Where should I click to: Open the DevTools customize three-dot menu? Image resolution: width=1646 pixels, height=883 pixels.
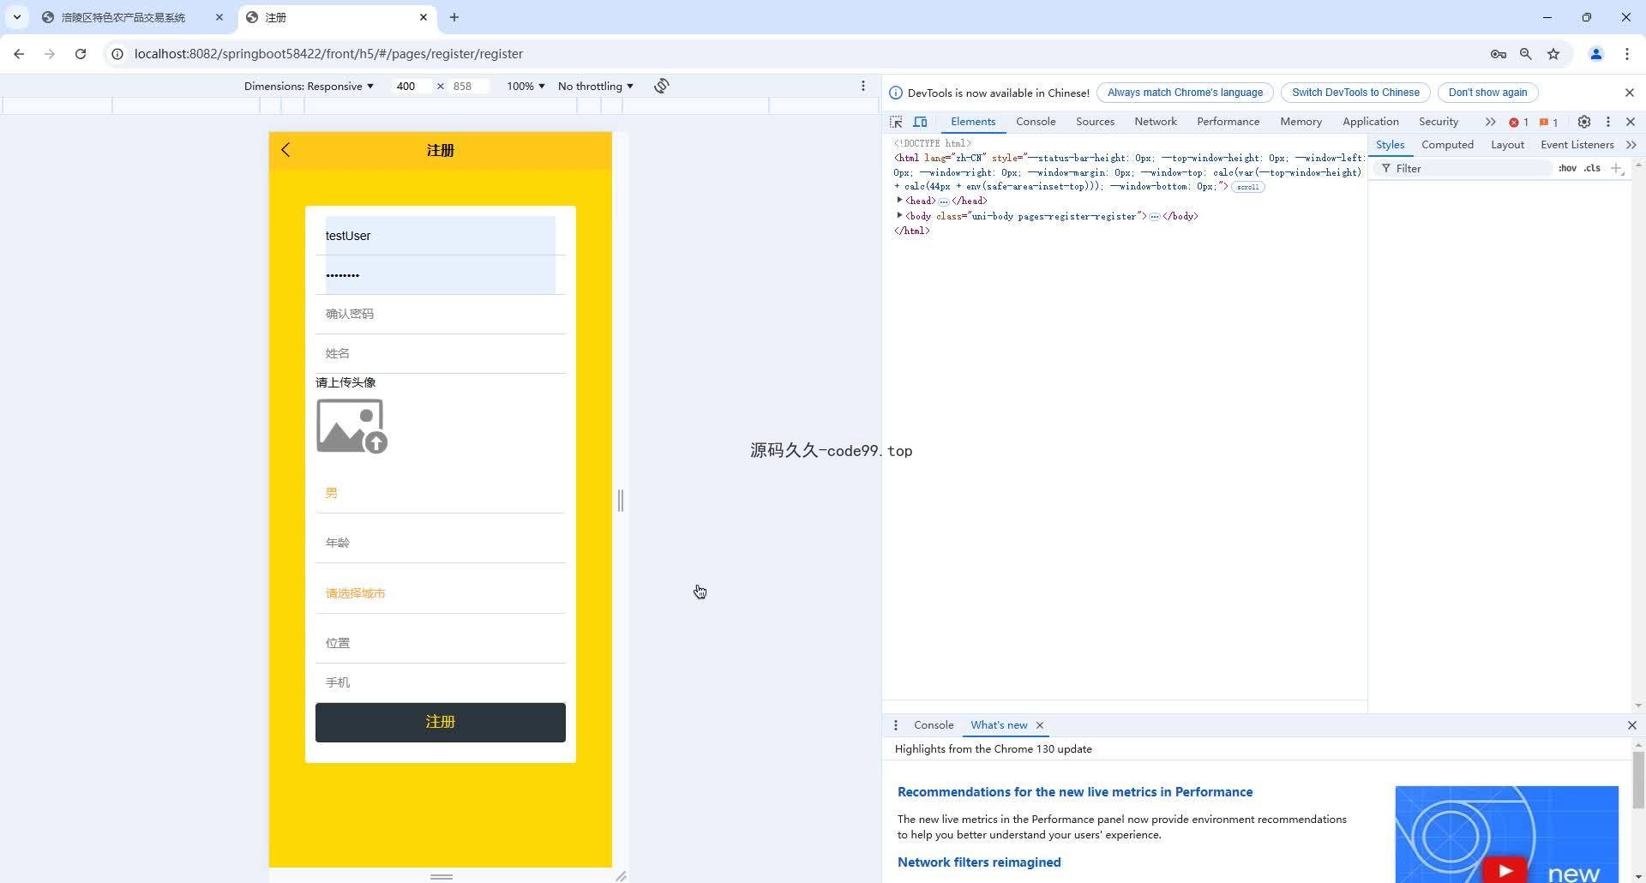click(1608, 122)
